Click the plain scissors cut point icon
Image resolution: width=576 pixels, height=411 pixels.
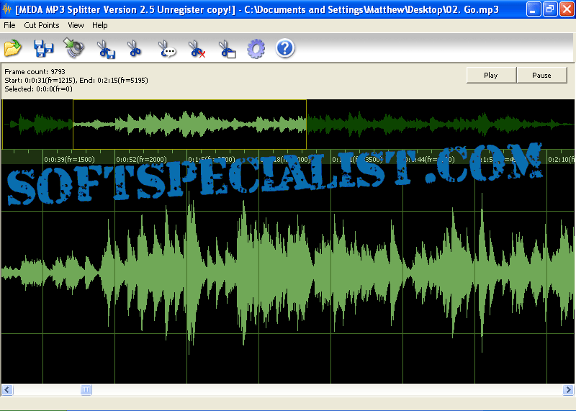click(135, 48)
